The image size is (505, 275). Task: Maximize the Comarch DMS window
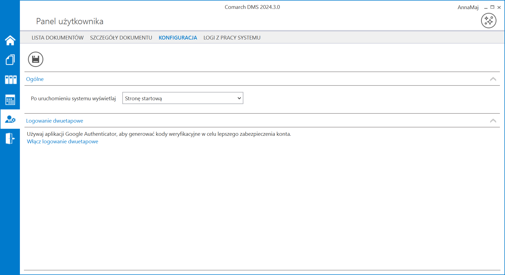(492, 7)
